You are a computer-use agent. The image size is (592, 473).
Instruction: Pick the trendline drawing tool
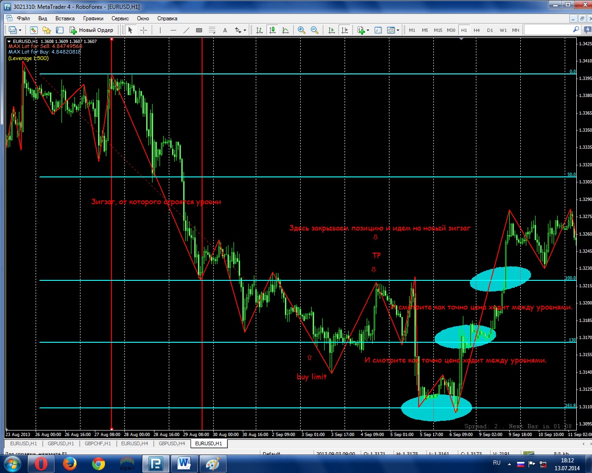click(x=186, y=30)
